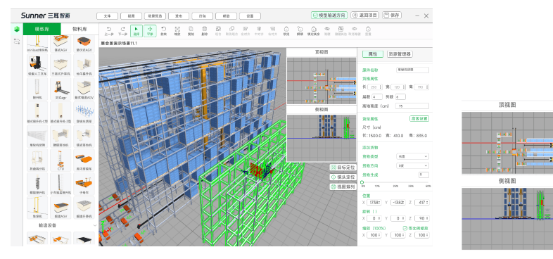Click the 隐藏 eye icon in toolbar

coord(327,29)
